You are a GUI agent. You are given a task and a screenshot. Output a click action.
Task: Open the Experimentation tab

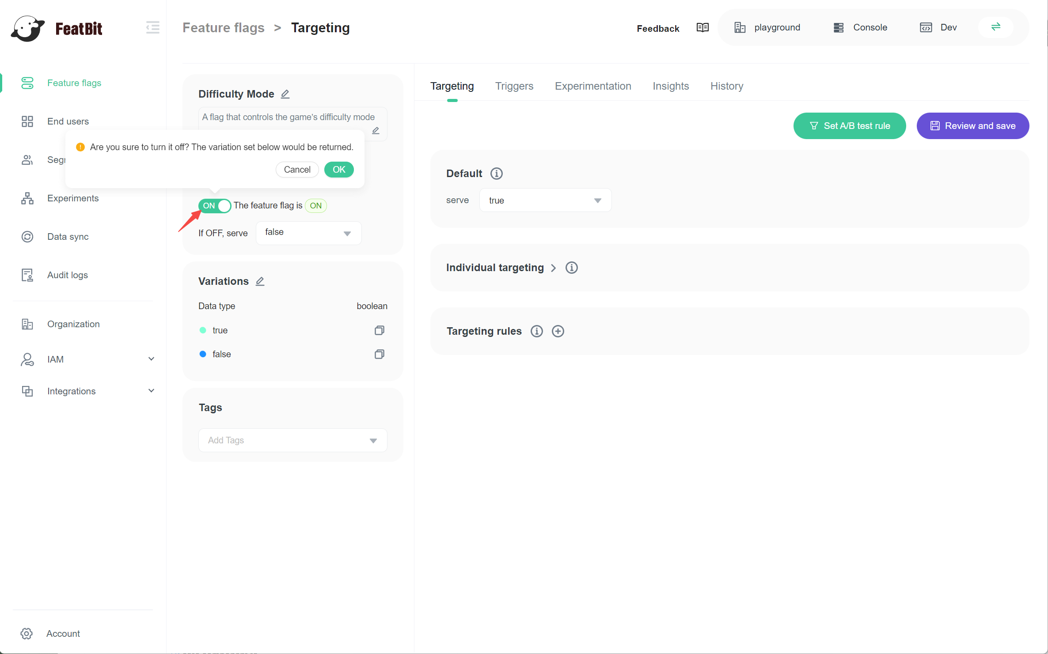pos(593,86)
